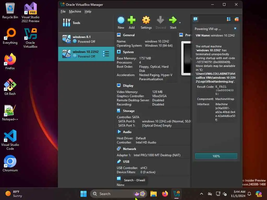Click the Display screen icon

coord(119,85)
